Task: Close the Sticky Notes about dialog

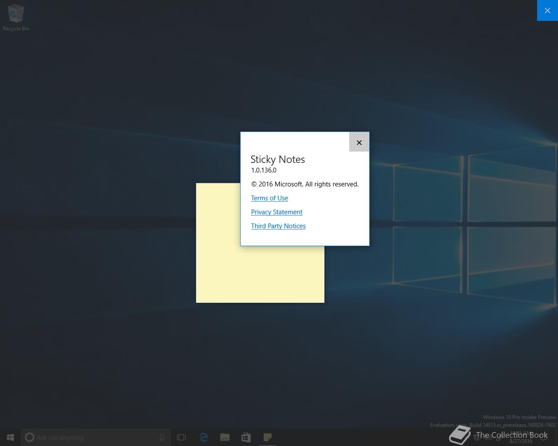Action: pos(359,142)
